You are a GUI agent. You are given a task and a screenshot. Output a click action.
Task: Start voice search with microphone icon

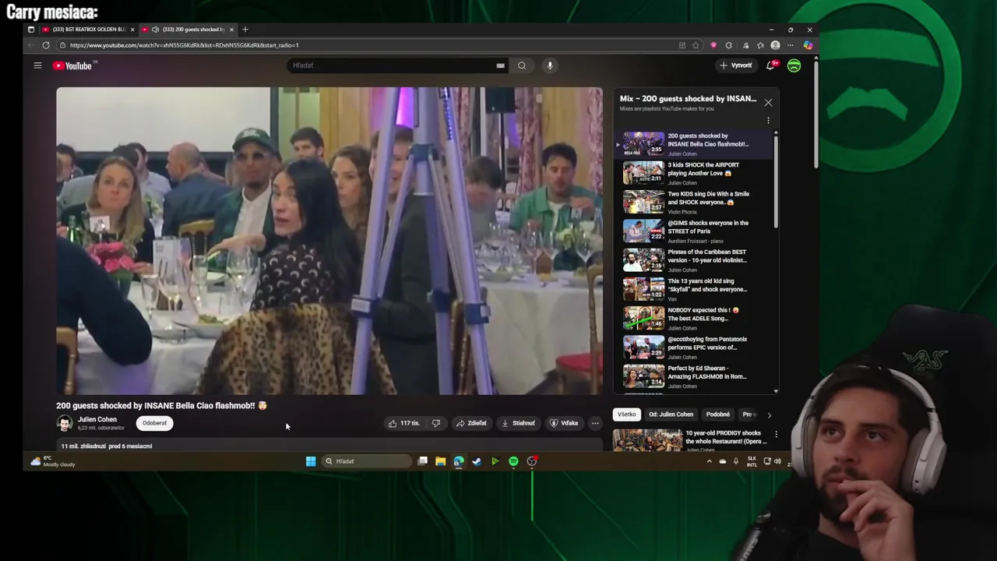click(550, 65)
